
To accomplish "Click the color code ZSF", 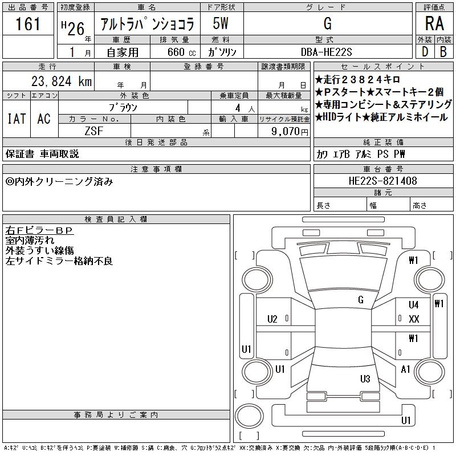I will [x=94, y=131].
